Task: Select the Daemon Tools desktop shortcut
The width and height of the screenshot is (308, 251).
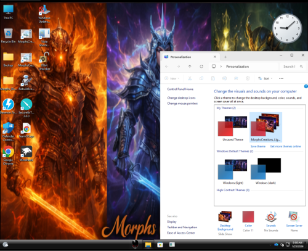Action: click(x=8, y=106)
